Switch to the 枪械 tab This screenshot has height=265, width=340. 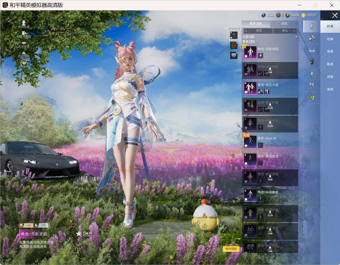click(330, 39)
